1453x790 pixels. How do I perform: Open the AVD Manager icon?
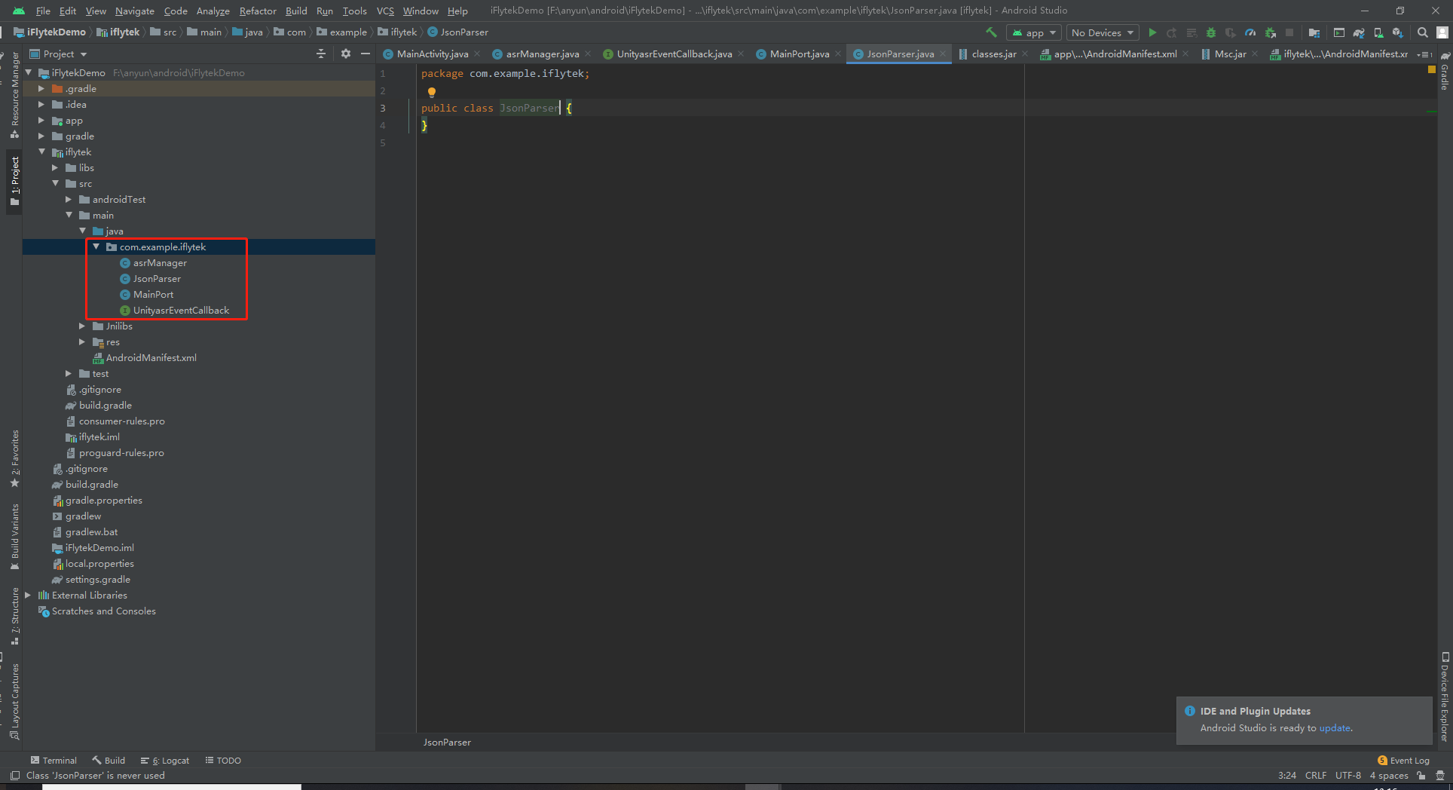click(x=1378, y=32)
